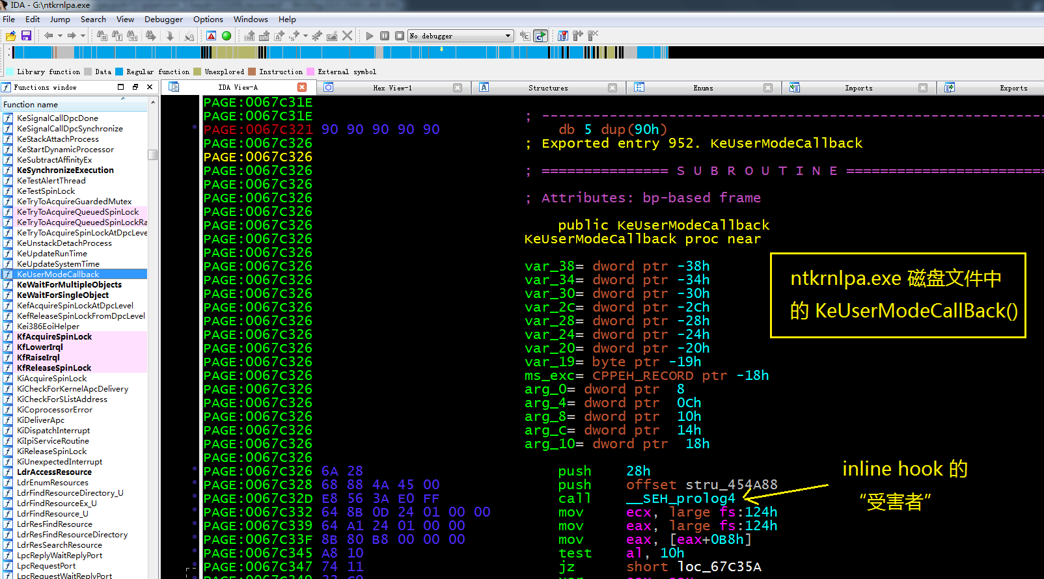
Task: Open the View menu
Action: coord(125,20)
